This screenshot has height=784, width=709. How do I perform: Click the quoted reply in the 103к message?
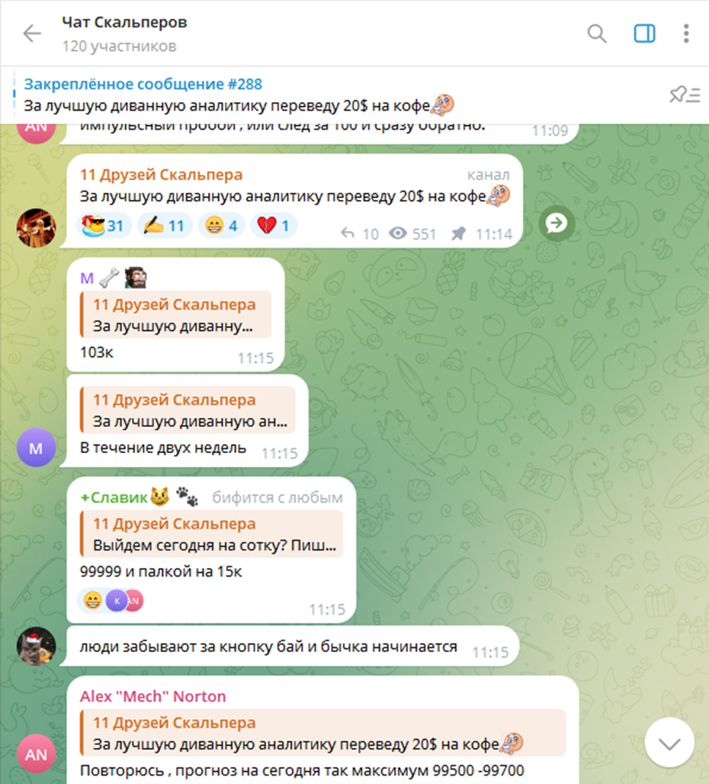pyautogui.click(x=176, y=315)
